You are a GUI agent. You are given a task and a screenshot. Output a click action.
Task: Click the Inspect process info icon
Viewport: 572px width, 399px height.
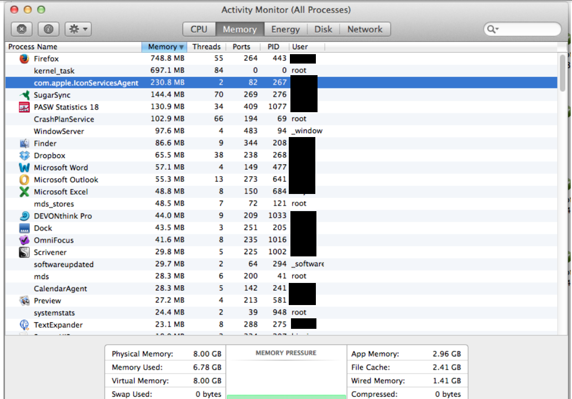coord(49,29)
